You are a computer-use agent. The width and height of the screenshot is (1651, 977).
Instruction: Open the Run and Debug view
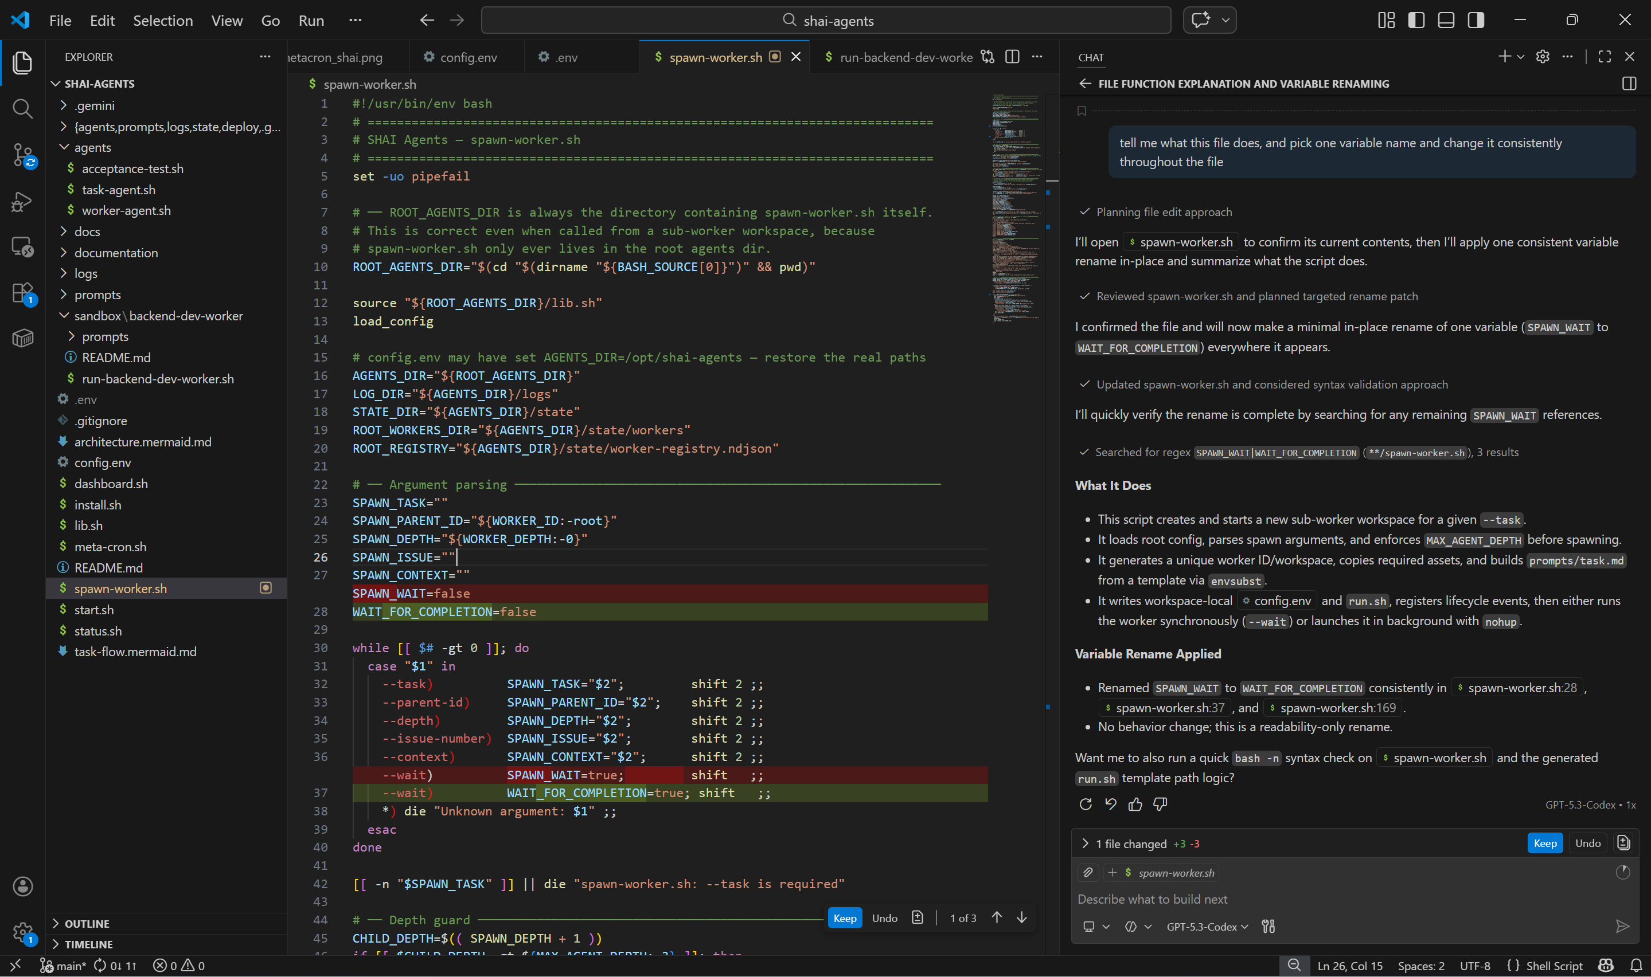[22, 202]
